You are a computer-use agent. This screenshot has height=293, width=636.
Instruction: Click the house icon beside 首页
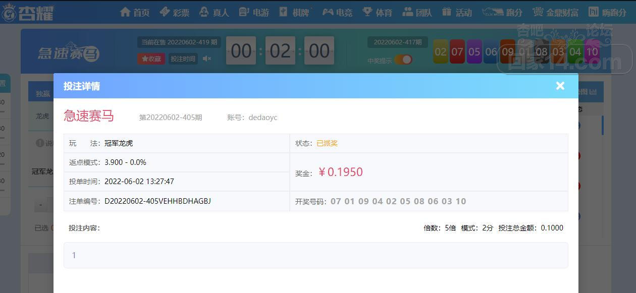[x=125, y=12]
